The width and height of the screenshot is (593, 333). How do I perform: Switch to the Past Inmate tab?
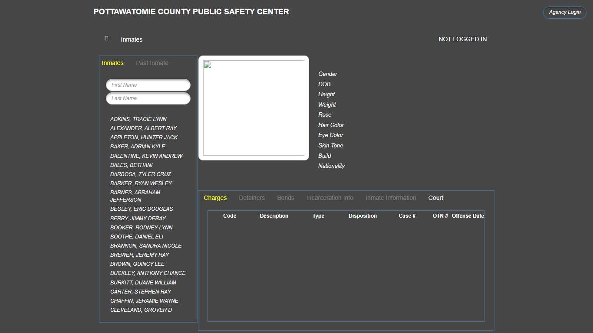point(152,63)
